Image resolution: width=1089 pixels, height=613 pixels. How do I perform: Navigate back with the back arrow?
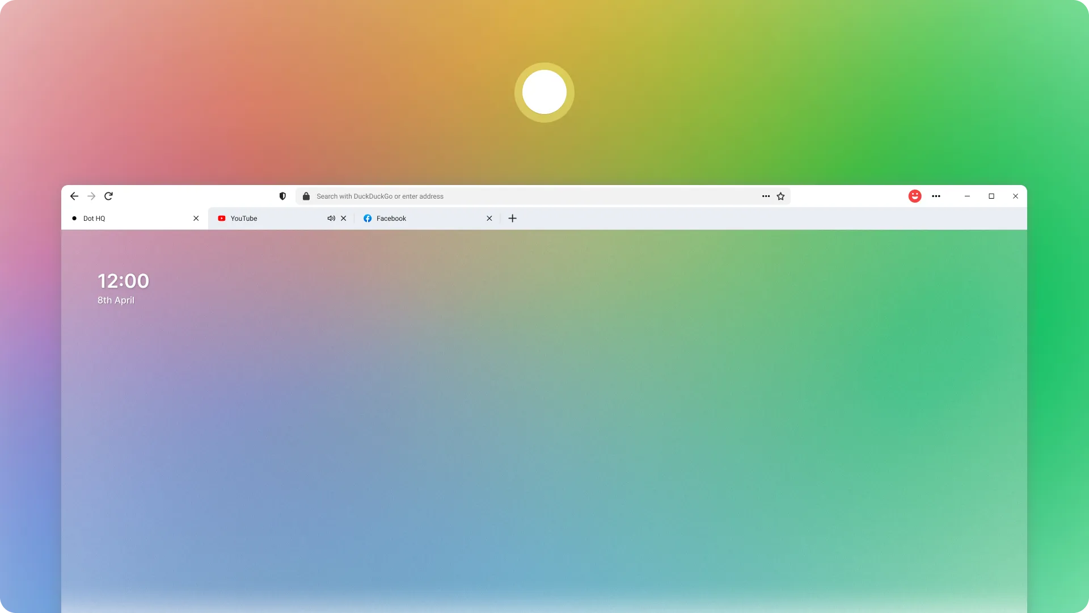[x=74, y=196]
